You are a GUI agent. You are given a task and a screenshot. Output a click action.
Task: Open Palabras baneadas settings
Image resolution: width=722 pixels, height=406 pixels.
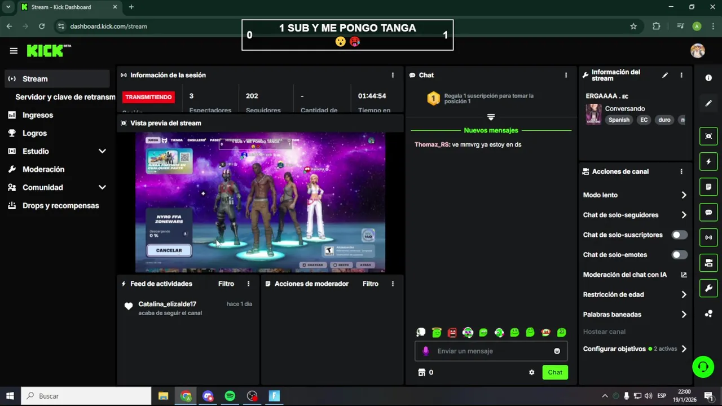635,315
